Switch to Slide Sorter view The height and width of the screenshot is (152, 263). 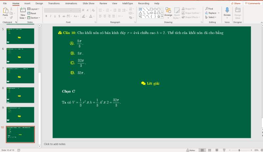pyautogui.click(x=209, y=150)
